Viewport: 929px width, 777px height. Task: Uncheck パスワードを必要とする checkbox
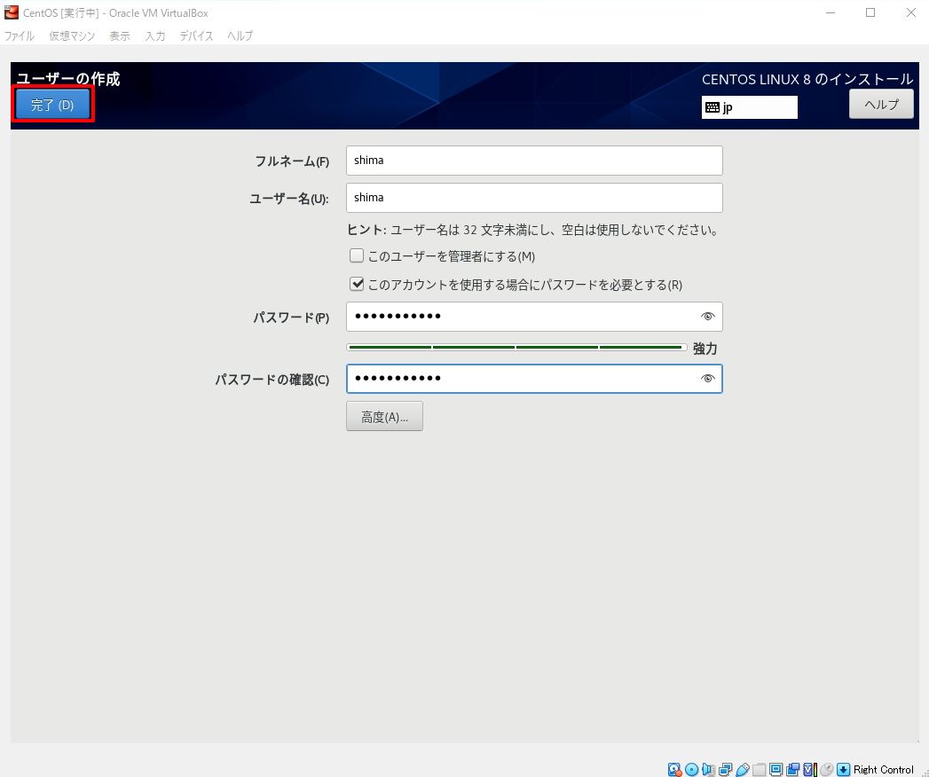[356, 284]
